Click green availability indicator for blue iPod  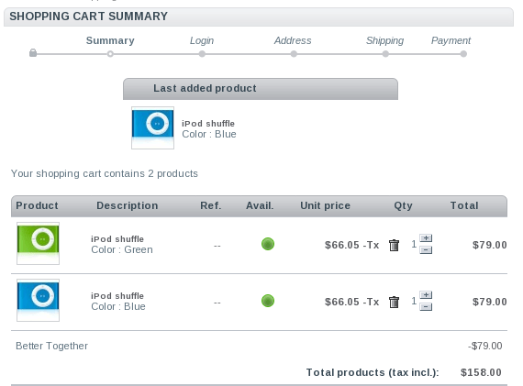(268, 301)
